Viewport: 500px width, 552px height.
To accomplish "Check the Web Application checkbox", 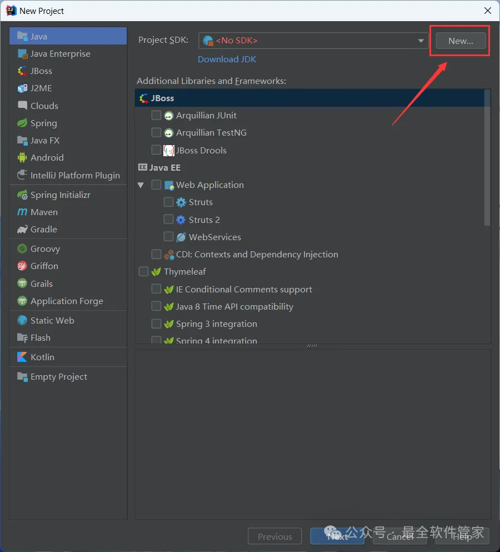I will pos(156,185).
